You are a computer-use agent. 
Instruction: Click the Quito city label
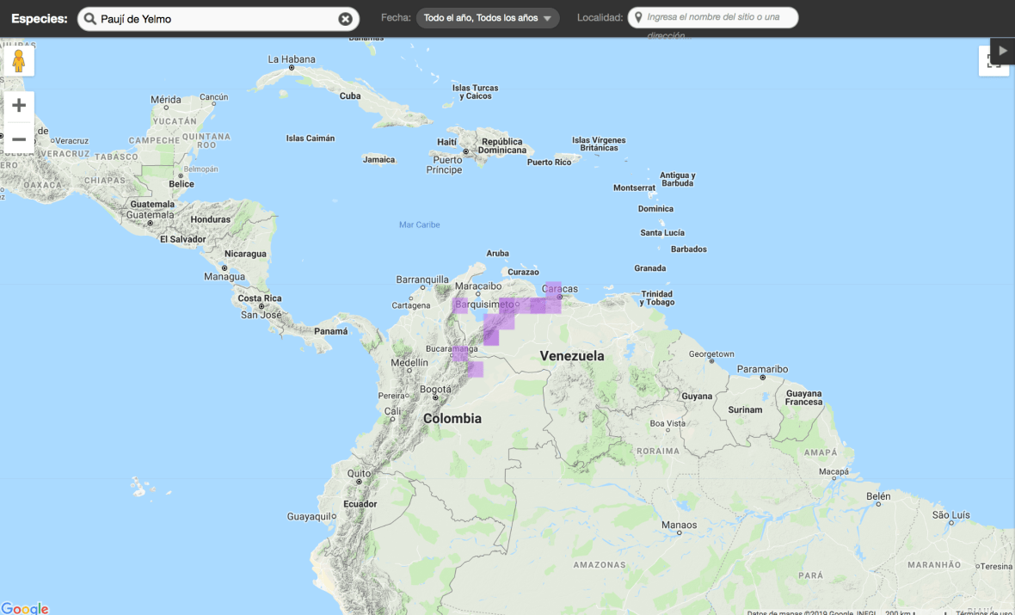tap(360, 473)
